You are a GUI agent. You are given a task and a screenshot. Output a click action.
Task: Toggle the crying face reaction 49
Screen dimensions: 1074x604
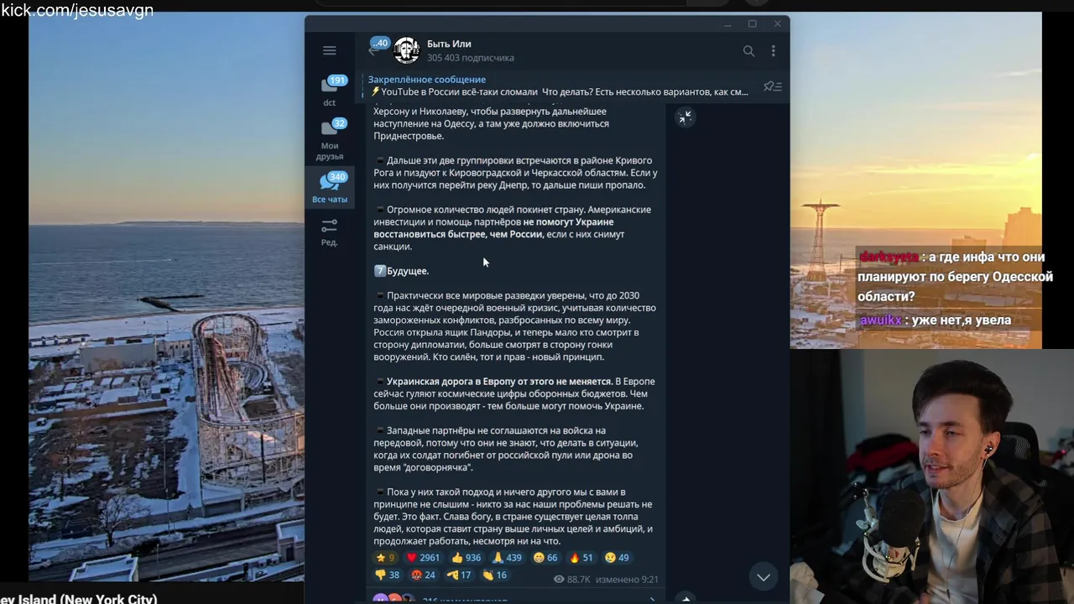pos(616,557)
